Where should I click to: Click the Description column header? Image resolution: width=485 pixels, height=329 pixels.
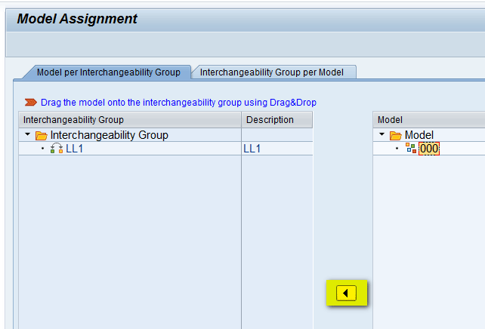point(269,120)
